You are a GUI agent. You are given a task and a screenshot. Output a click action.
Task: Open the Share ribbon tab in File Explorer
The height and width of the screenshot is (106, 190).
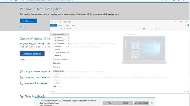(x=67, y=25)
